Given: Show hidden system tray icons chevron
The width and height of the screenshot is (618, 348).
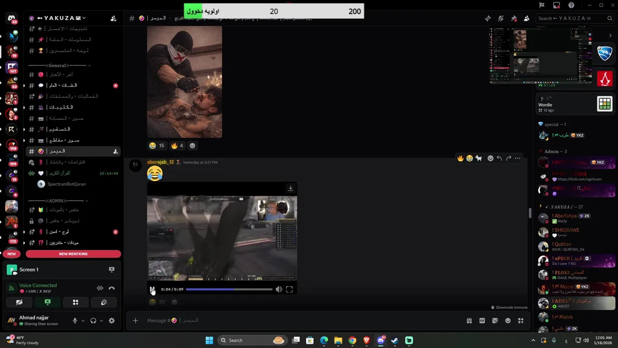Looking at the screenshot, I should (x=533, y=340).
